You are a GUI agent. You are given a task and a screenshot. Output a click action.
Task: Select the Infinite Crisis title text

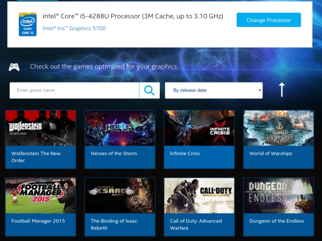tap(185, 154)
